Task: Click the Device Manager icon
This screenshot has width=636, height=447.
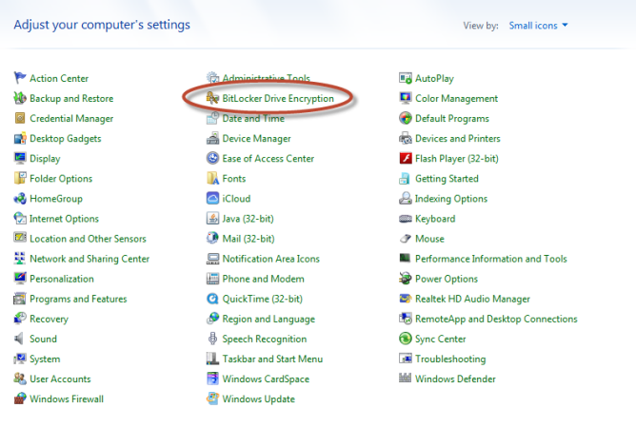Action: pos(212,138)
